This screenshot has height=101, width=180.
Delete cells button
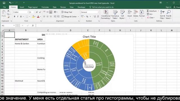[136, 15]
